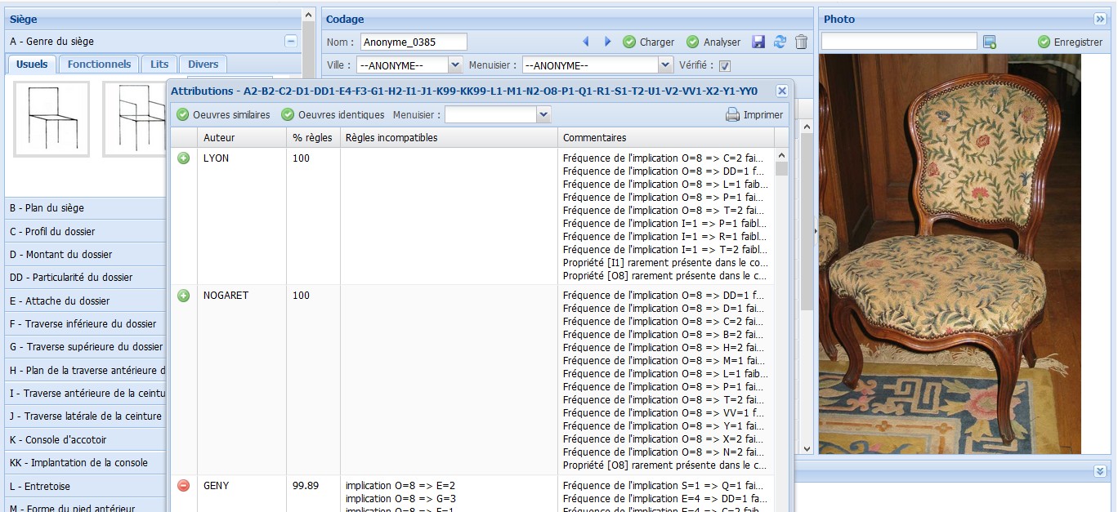Click the browse image icon next to photo field
This screenshot has width=1118, height=512.
pos(990,42)
